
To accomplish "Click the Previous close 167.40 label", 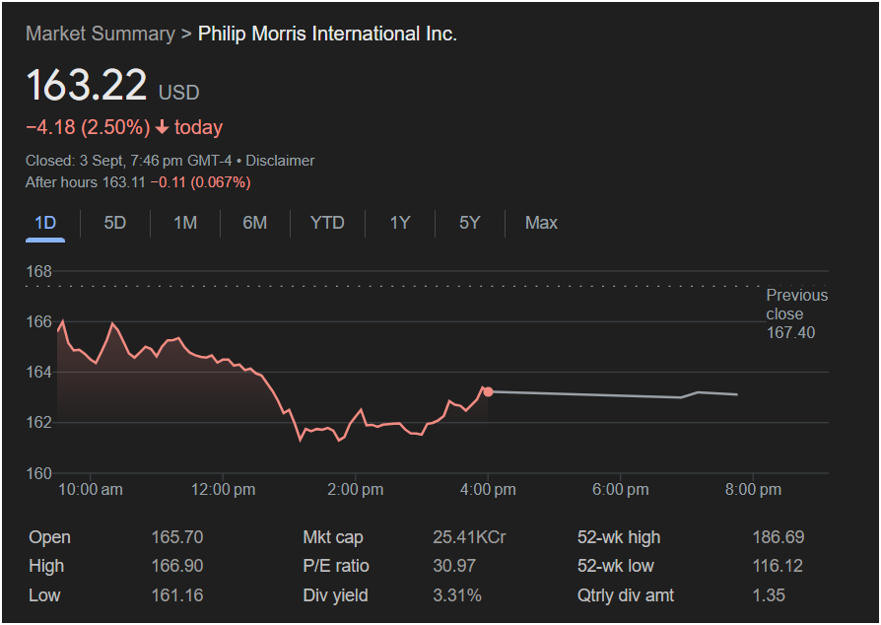I will click(x=796, y=313).
